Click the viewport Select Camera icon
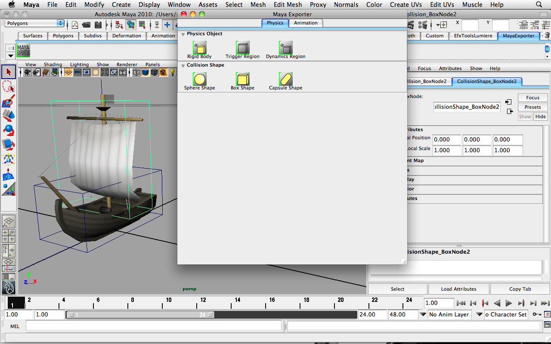 tap(28, 72)
